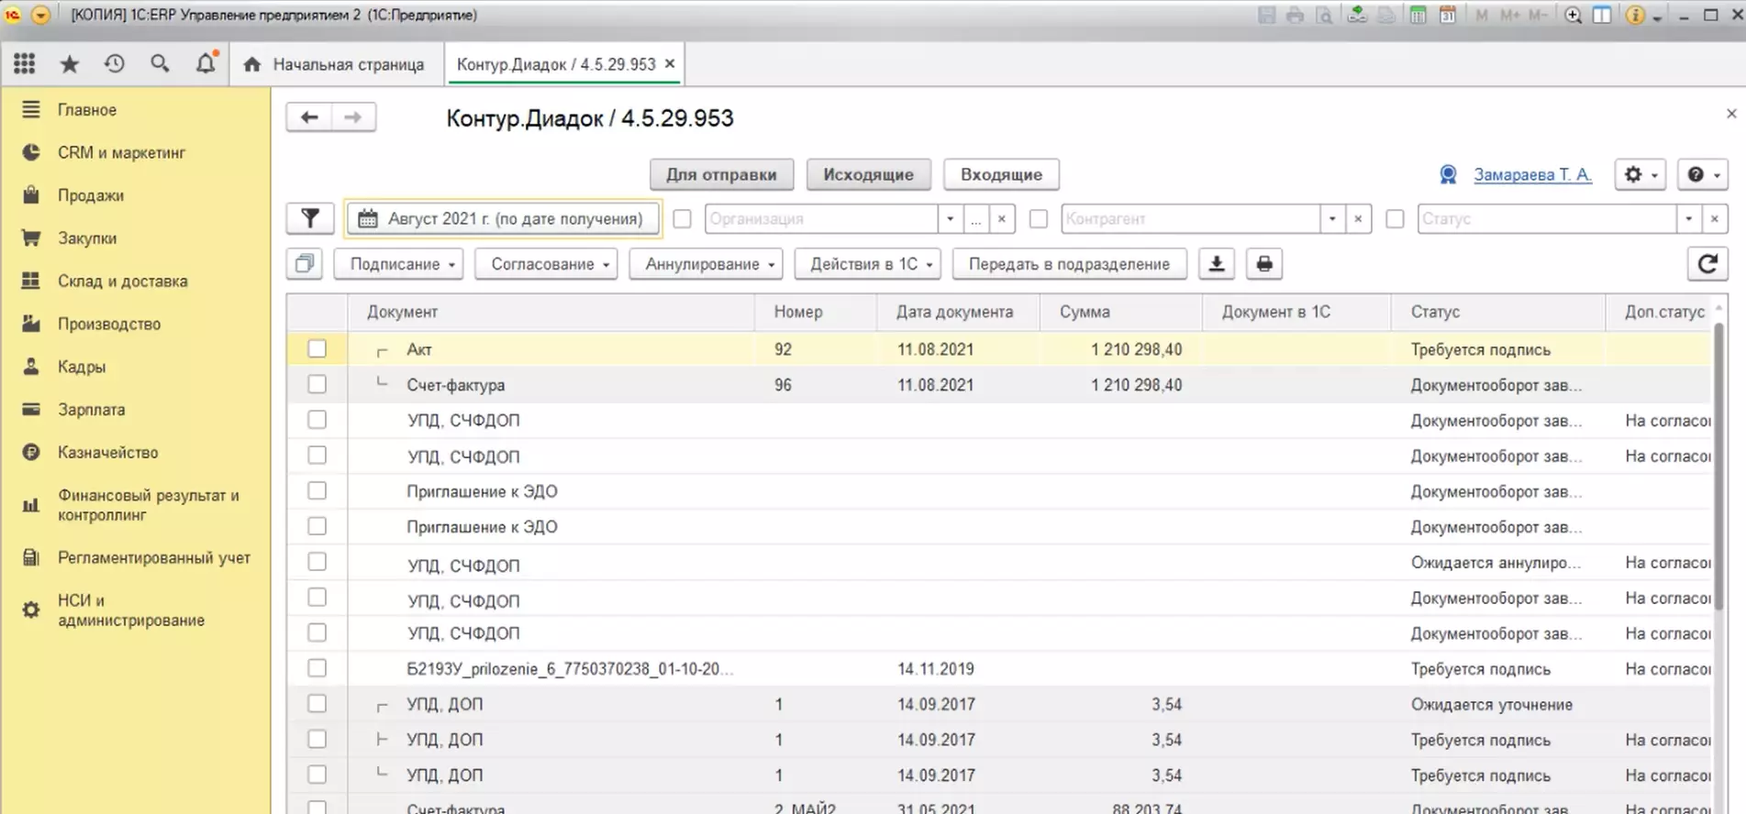Click the Статус filter input field
Screen dimensions: 1746x814
coord(1546,219)
